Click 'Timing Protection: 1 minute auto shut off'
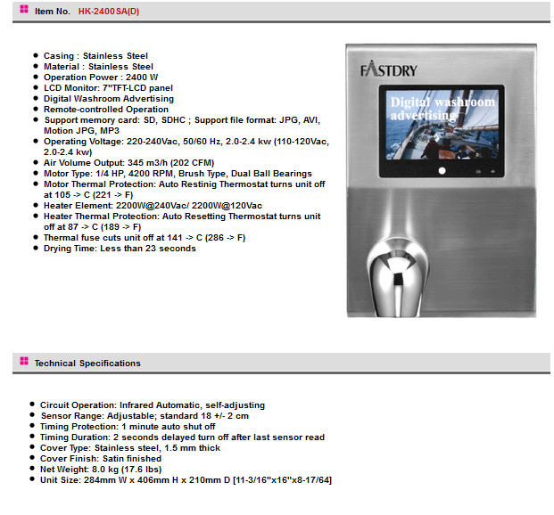The height and width of the screenshot is (515, 554). [128, 427]
